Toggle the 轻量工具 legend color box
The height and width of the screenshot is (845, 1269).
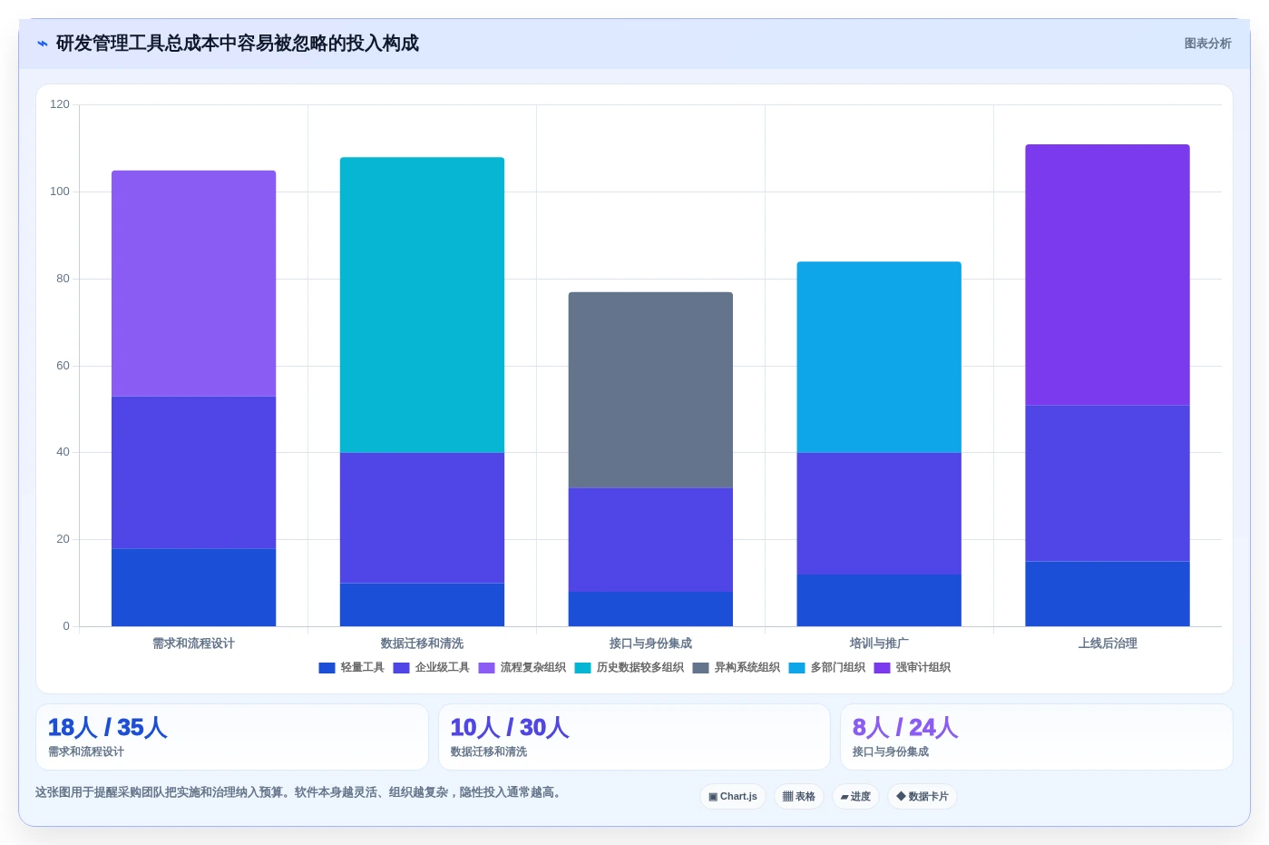click(x=327, y=668)
